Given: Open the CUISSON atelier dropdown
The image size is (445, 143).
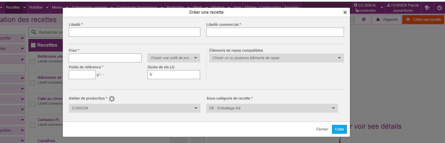Looking at the screenshot, I should pos(134,108).
